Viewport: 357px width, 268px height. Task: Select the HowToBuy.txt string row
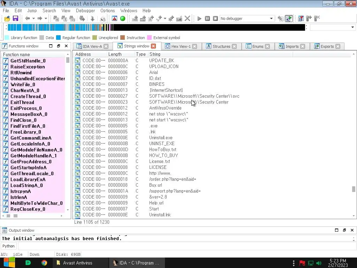click(x=212, y=149)
